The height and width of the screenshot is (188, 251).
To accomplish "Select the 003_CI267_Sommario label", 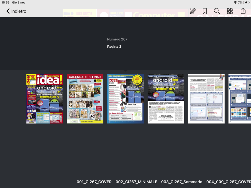I will point(182,182).
